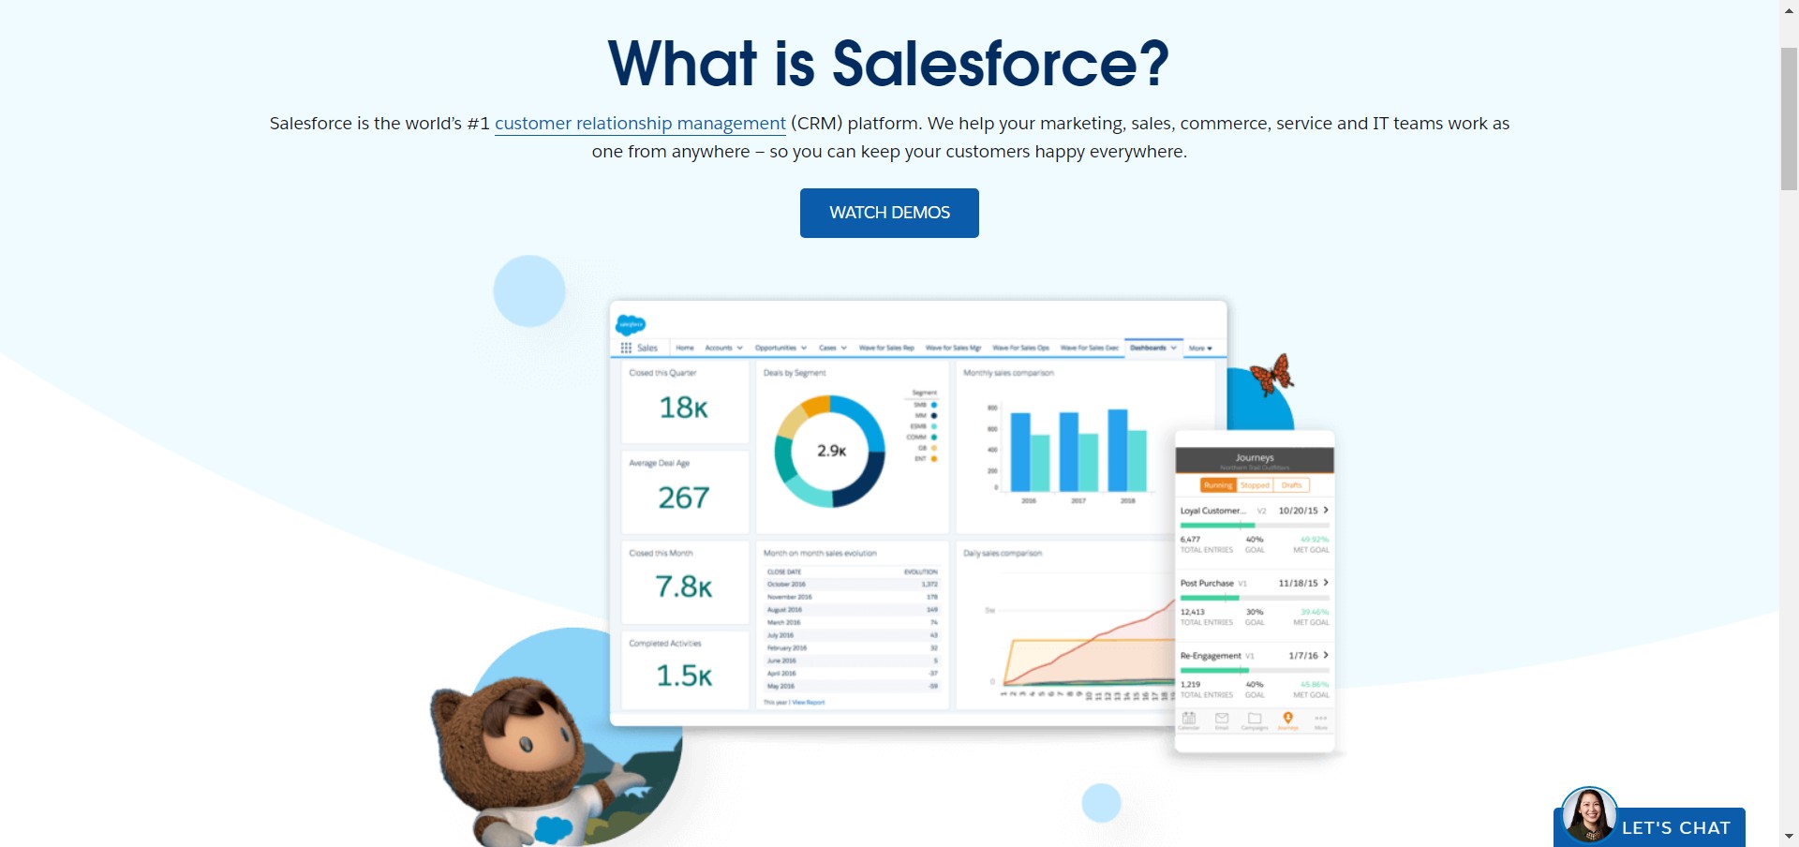This screenshot has height=847, width=1799.
Task: Open the customer relationship management link
Action: [640, 124]
